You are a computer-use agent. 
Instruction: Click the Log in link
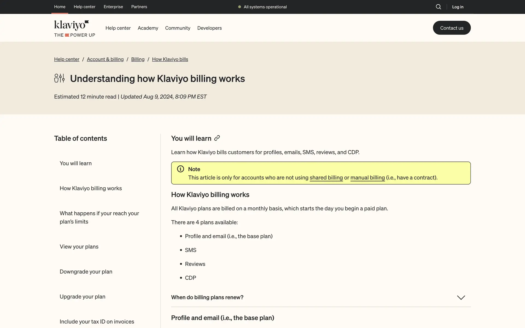pos(457,7)
